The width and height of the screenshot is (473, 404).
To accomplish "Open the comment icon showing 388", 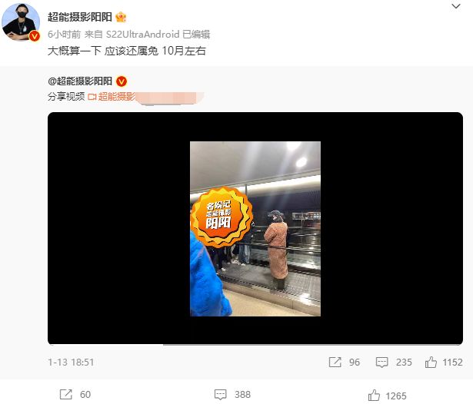I will point(232,394).
